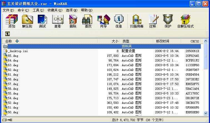Show archive Info (信息) icon
Screen dimensions: 210x123
tap(119, 21)
